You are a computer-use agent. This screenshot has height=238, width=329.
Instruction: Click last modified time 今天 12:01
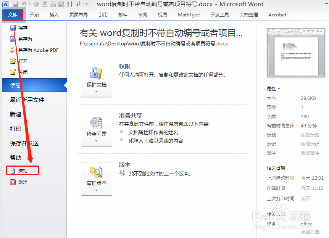click(312, 178)
